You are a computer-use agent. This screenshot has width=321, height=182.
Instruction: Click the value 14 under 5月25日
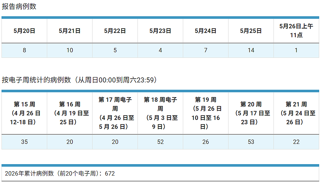(251, 50)
